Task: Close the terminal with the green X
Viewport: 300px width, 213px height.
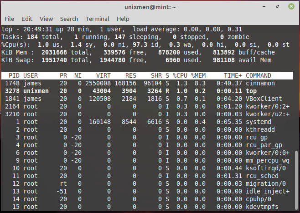Action: pos(291,6)
